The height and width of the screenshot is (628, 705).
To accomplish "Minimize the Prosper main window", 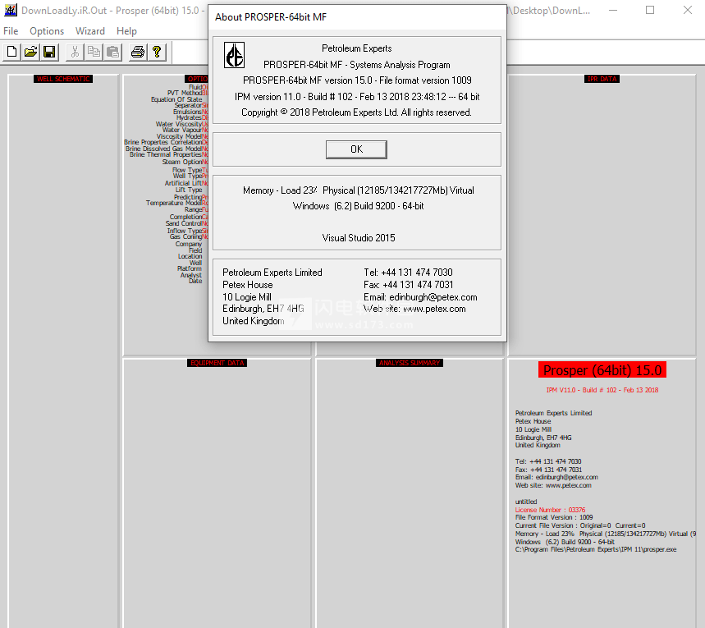I will click(x=613, y=10).
